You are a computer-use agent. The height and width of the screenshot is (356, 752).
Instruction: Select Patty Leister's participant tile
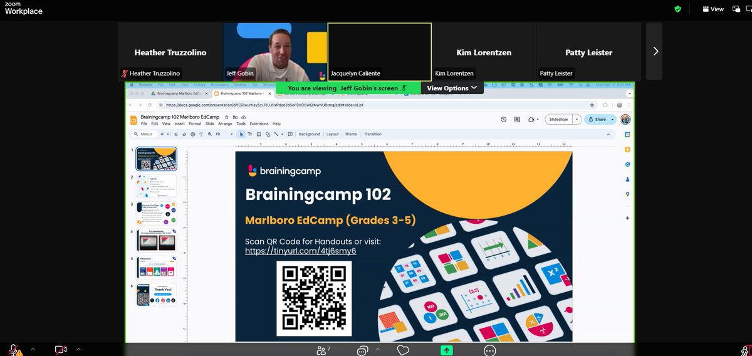[x=589, y=52]
